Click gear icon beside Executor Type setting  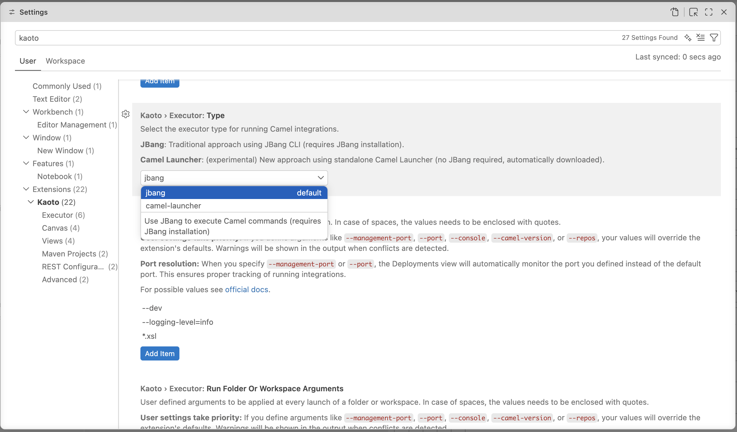coord(126,114)
